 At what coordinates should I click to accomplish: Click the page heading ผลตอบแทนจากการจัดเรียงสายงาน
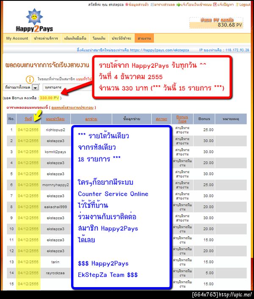pyautogui.click(x=47, y=65)
